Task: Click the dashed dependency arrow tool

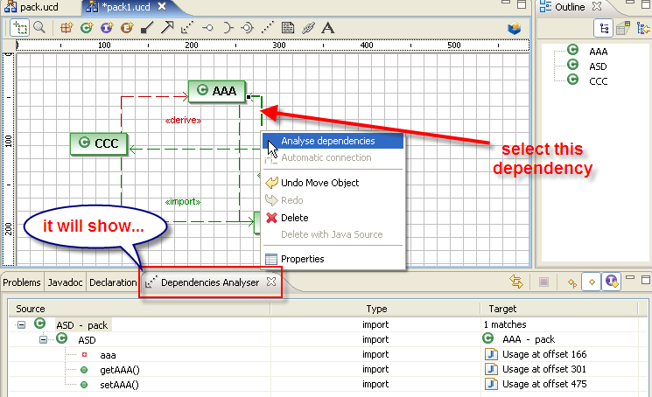Action: [186, 27]
